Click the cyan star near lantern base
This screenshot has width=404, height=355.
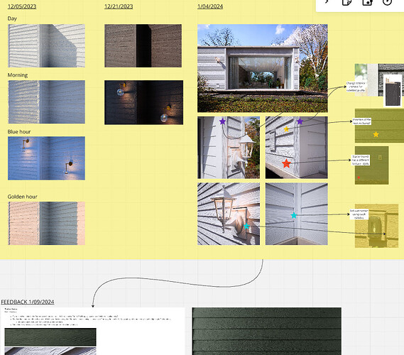point(246,226)
